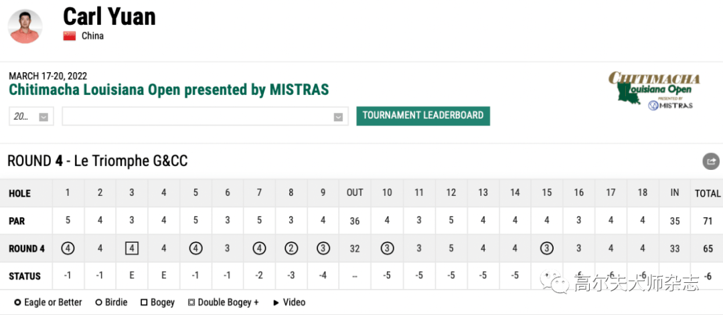This screenshot has width=723, height=315.
Task: Click the MISTRAS sponsor logo
Action: [x=670, y=106]
